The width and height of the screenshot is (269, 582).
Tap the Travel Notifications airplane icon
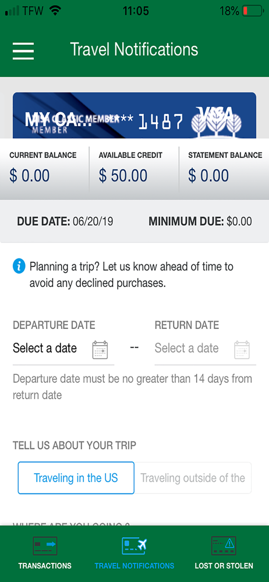tap(134, 546)
